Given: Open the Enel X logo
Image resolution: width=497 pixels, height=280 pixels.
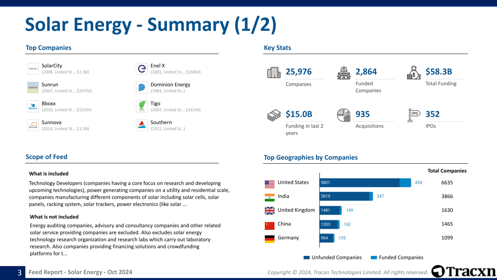Looking at the screenshot, I should click(x=141, y=68).
